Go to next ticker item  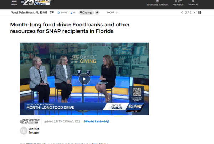(194, 13)
